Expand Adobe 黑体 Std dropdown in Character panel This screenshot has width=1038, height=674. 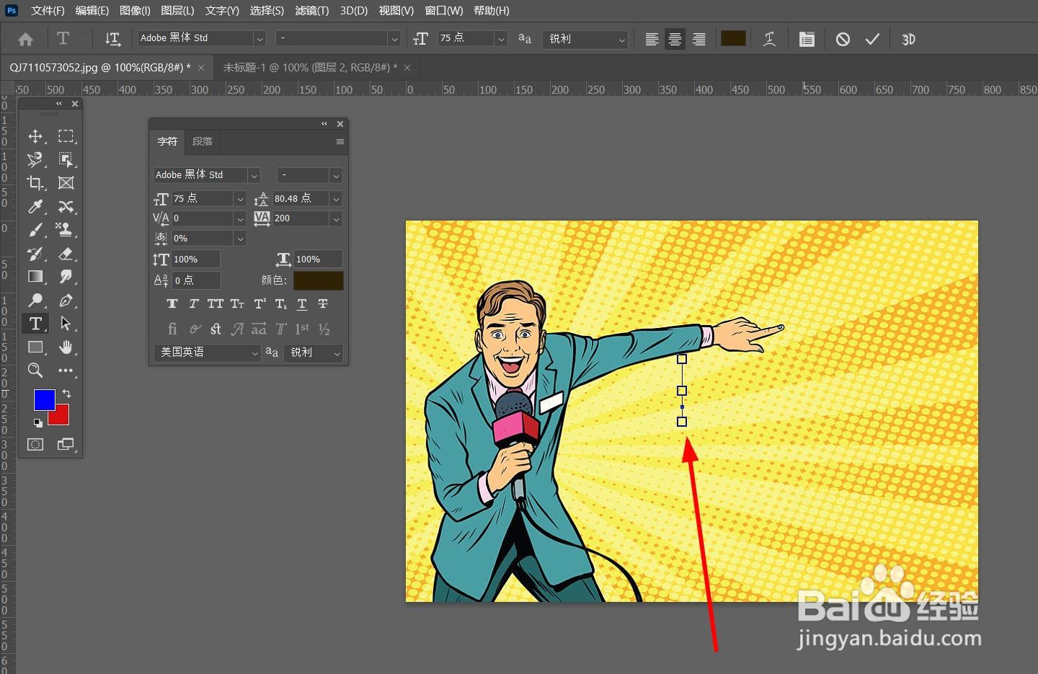coord(254,175)
